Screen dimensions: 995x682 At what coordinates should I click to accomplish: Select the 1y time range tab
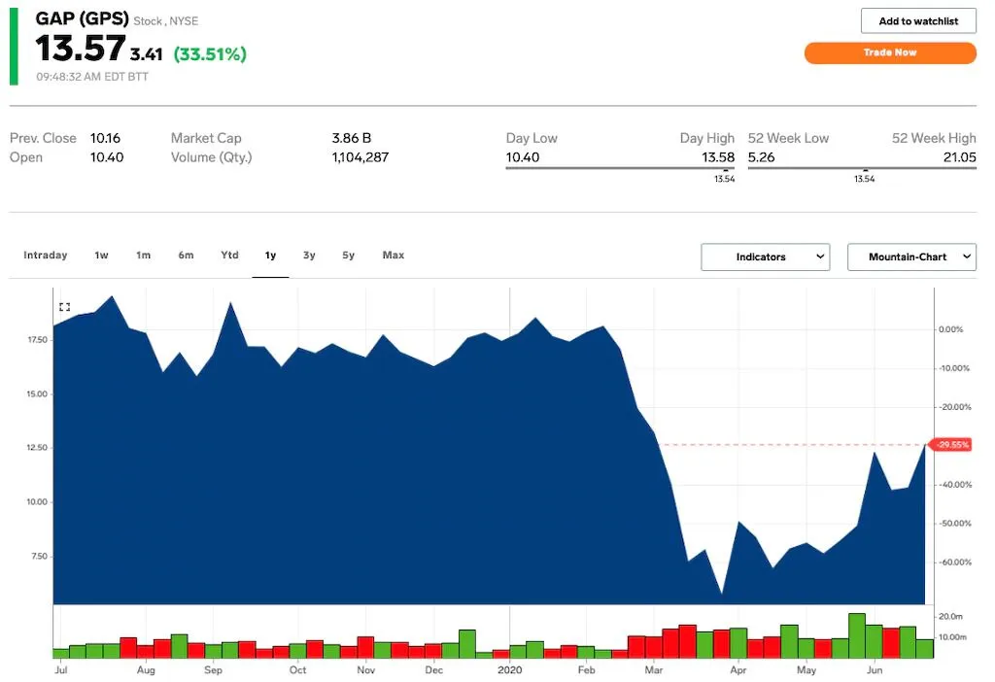pos(270,256)
